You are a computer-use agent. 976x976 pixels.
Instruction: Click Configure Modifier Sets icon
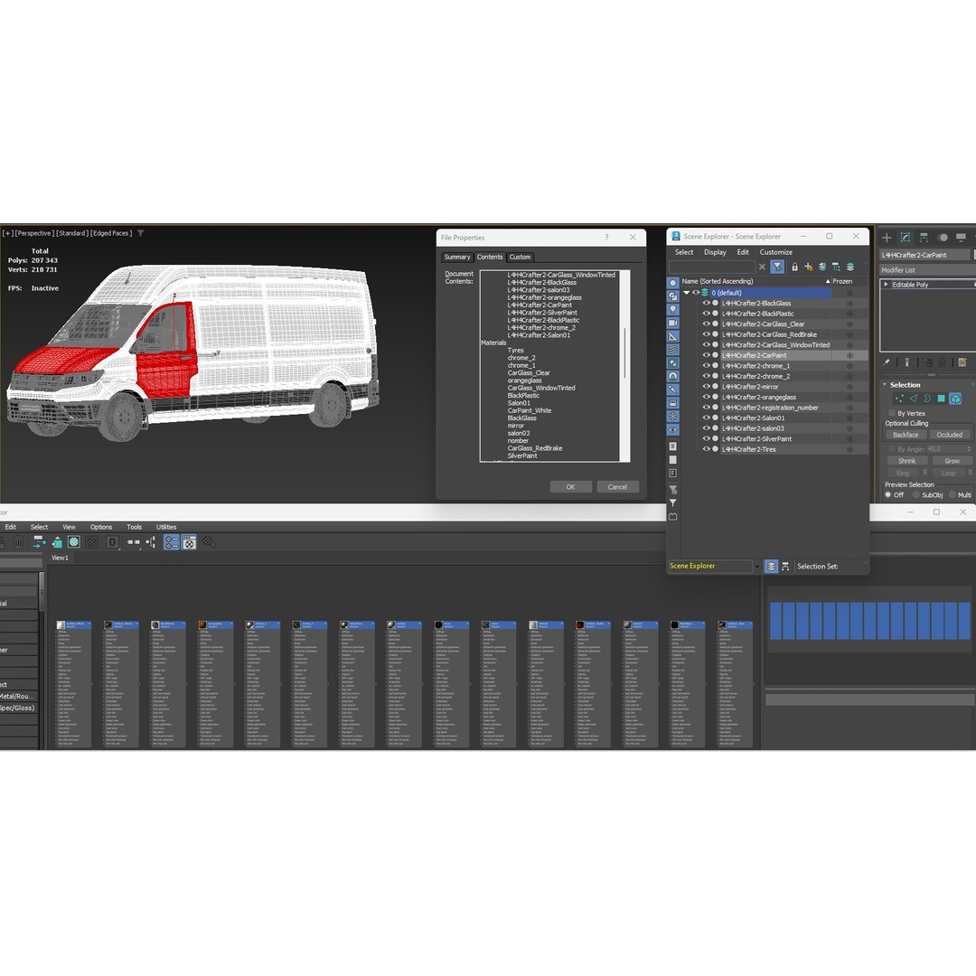[962, 362]
